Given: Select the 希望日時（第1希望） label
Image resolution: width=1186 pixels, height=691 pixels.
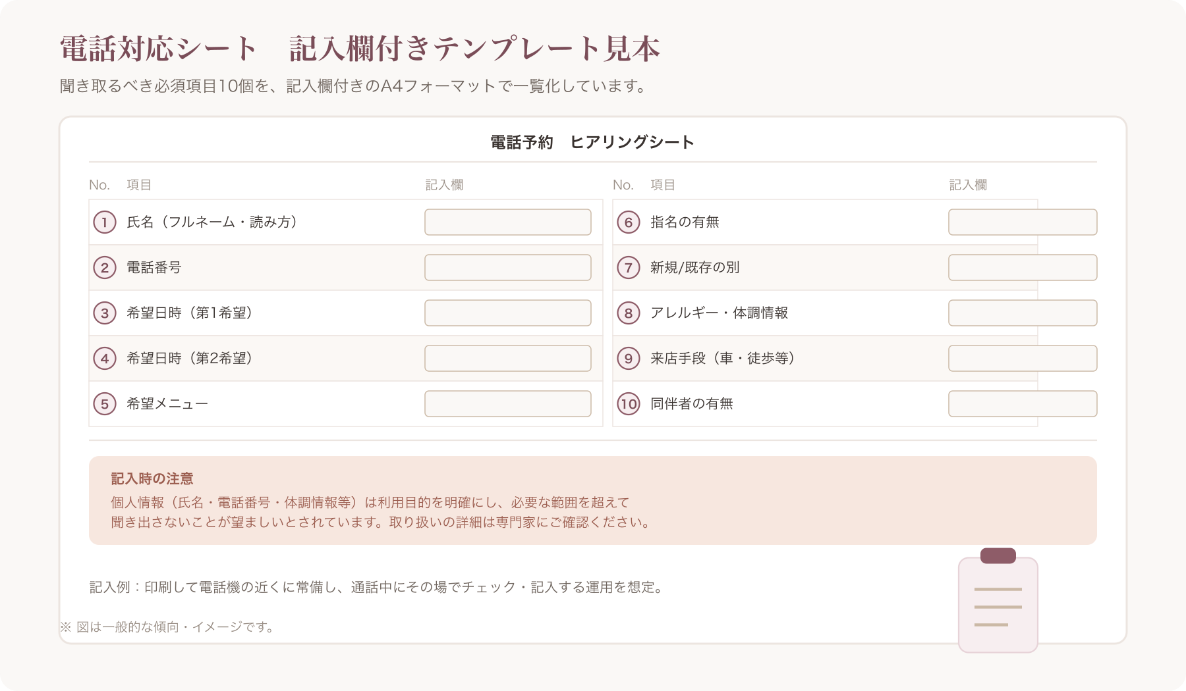Looking at the screenshot, I should click(x=190, y=313).
